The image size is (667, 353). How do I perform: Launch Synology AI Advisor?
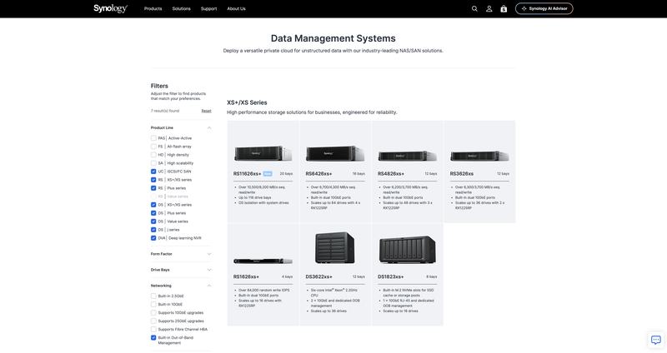tap(544, 8)
